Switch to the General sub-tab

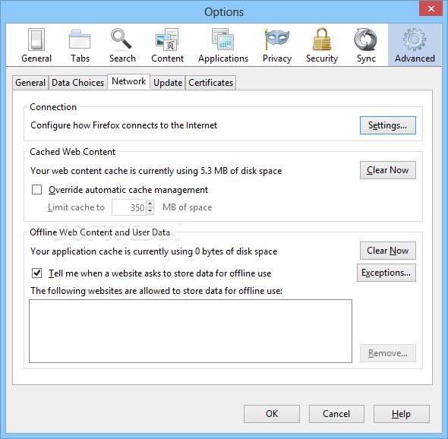30,83
